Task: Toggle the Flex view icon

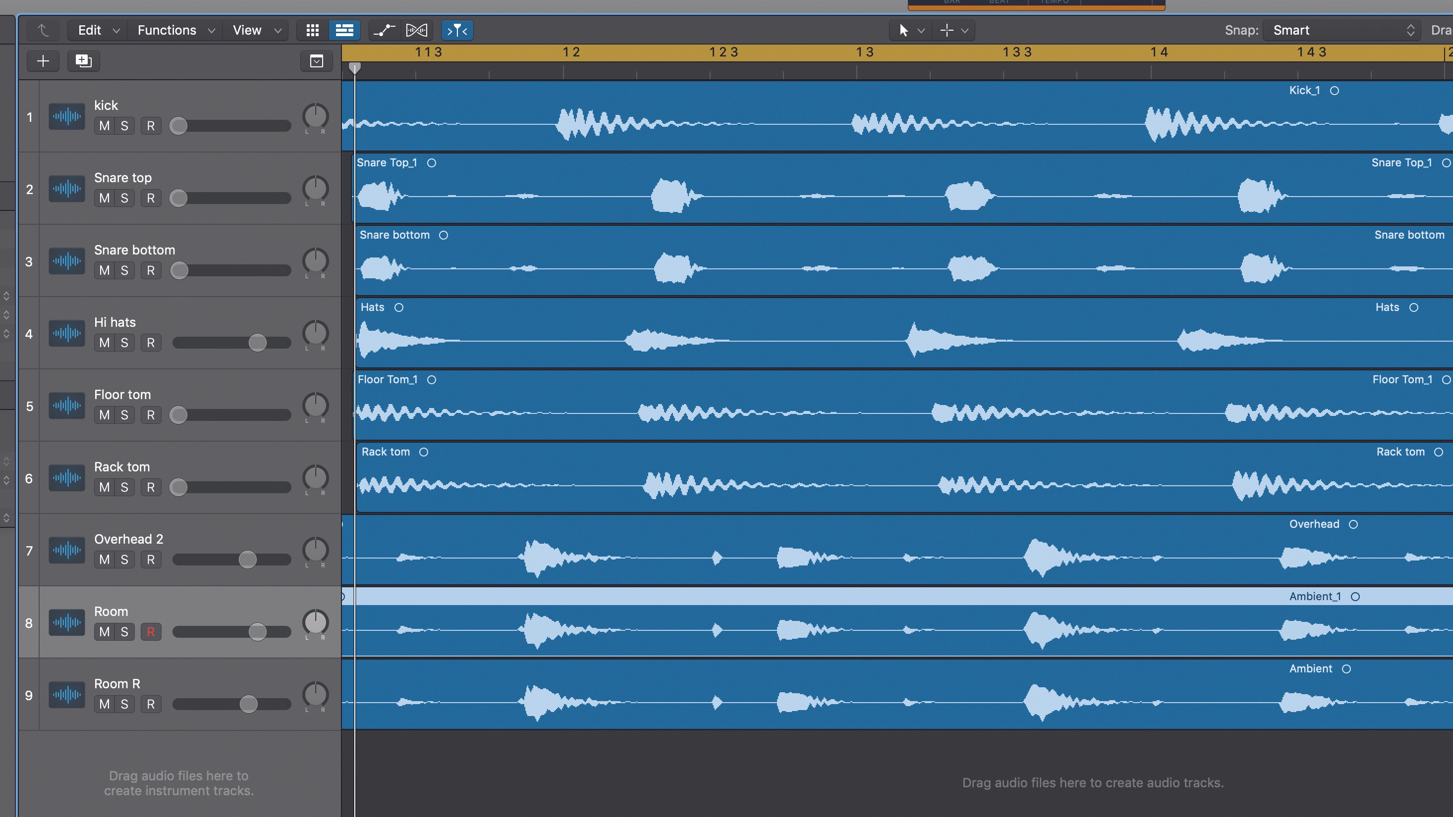Action: click(417, 30)
